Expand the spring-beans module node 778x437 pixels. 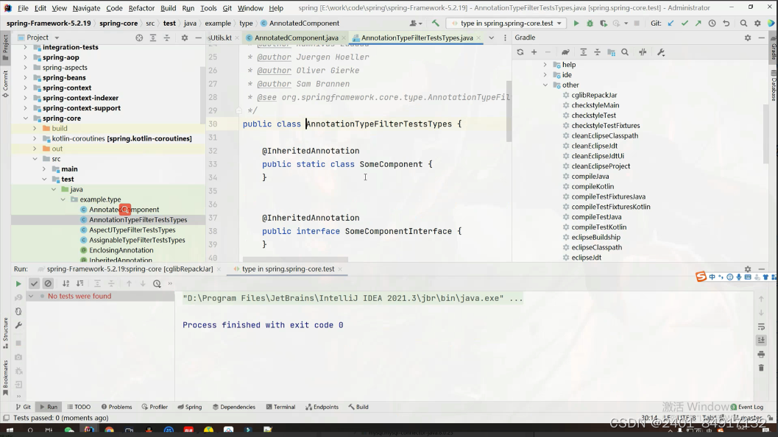(25, 78)
